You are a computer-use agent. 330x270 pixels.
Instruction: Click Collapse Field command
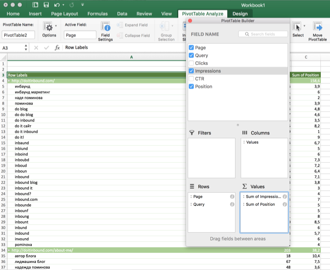[133, 35]
